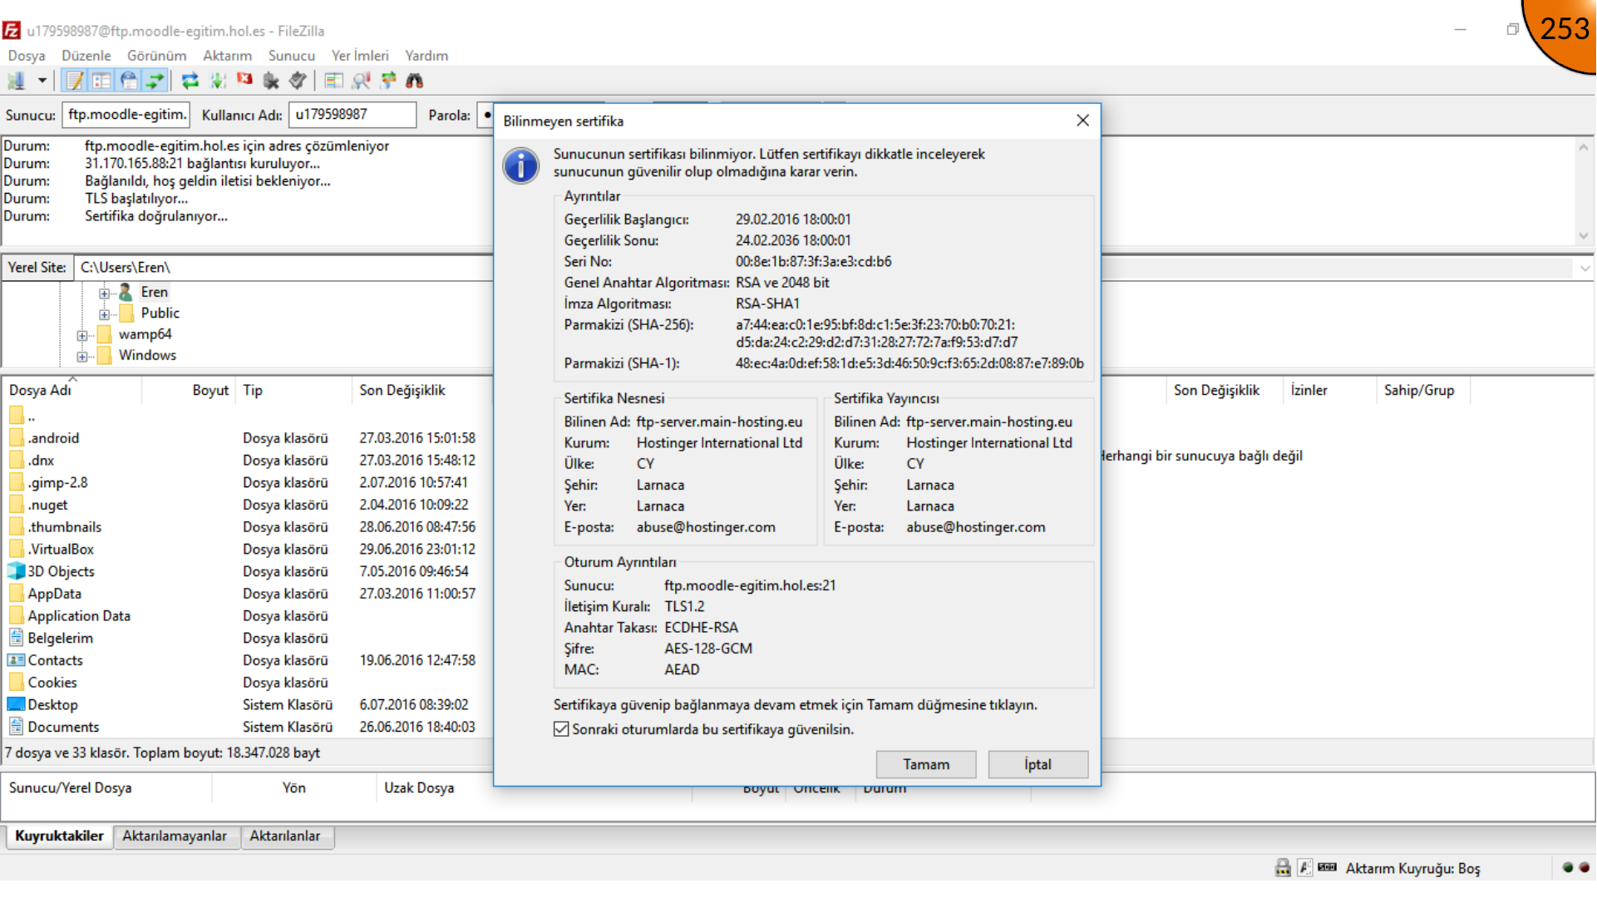
Task: Toggle local directory tree display icon
Action: pos(101,81)
